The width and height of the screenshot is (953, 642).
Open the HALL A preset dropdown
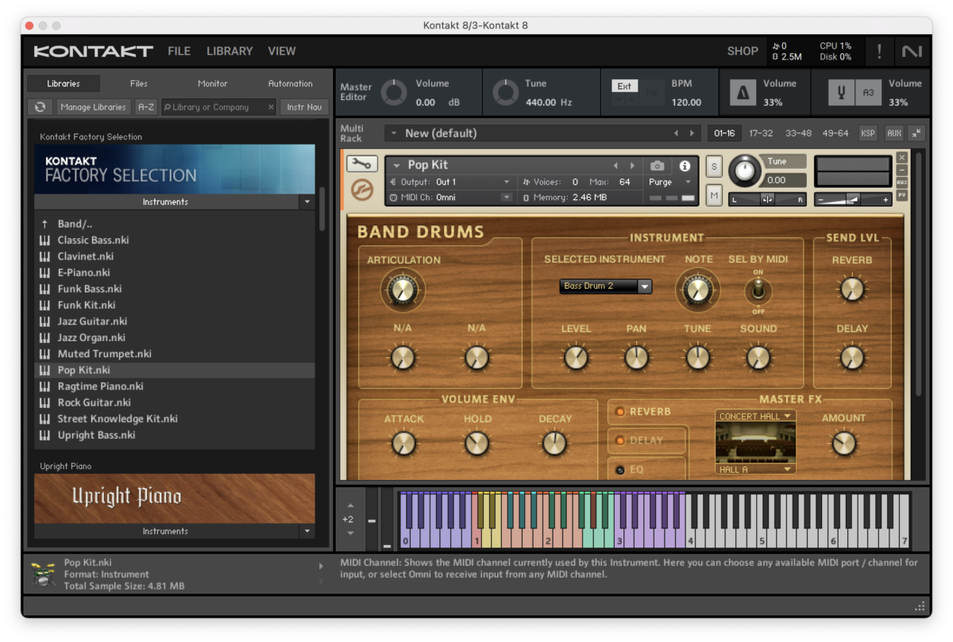click(x=755, y=470)
